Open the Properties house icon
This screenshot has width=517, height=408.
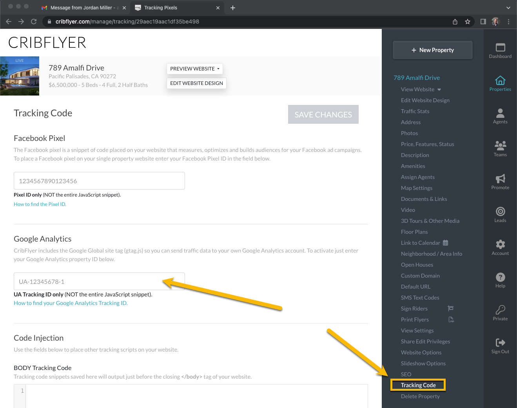click(500, 80)
